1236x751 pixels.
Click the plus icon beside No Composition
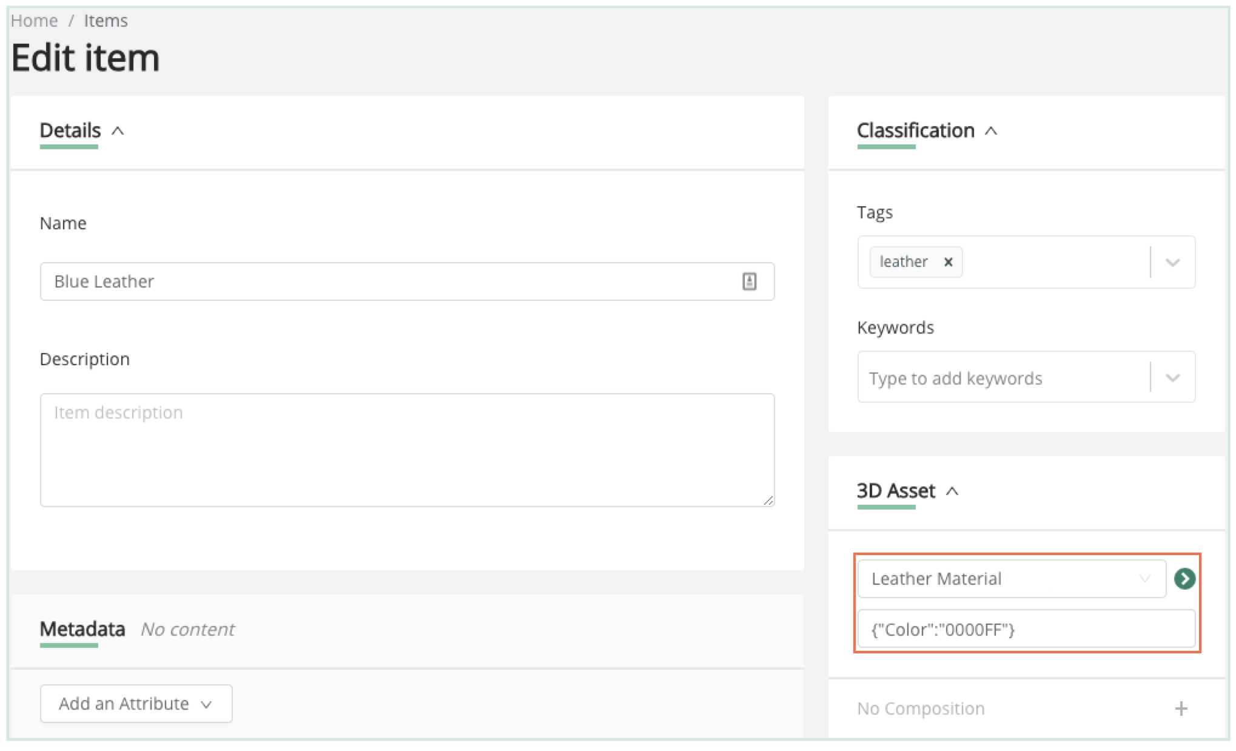1181,709
